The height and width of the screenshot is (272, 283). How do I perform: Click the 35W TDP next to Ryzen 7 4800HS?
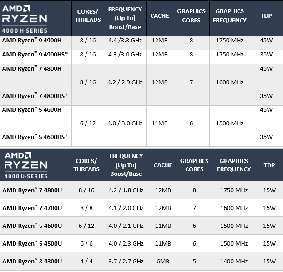click(x=266, y=96)
